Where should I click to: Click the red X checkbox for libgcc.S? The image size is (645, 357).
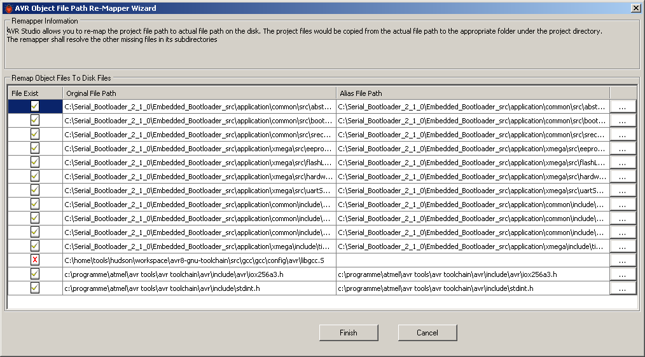pos(35,260)
